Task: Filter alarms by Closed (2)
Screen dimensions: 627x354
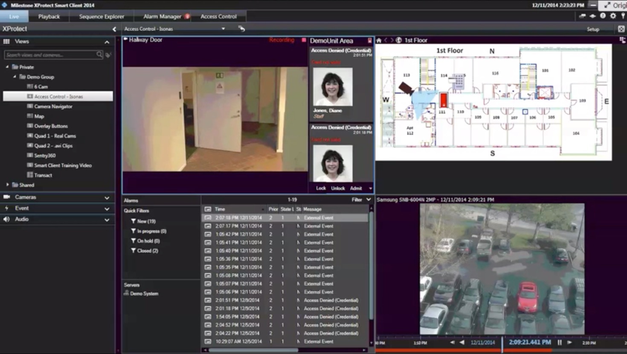Action: pos(145,251)
